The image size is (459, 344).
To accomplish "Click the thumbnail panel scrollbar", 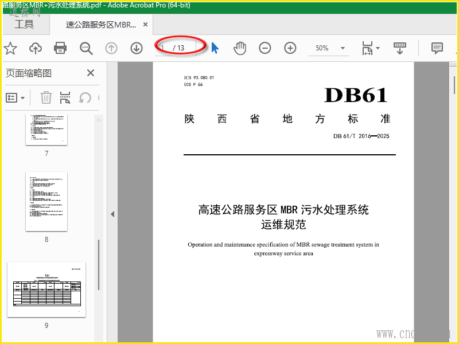I will pyautogui.click(x=99, y=265).
